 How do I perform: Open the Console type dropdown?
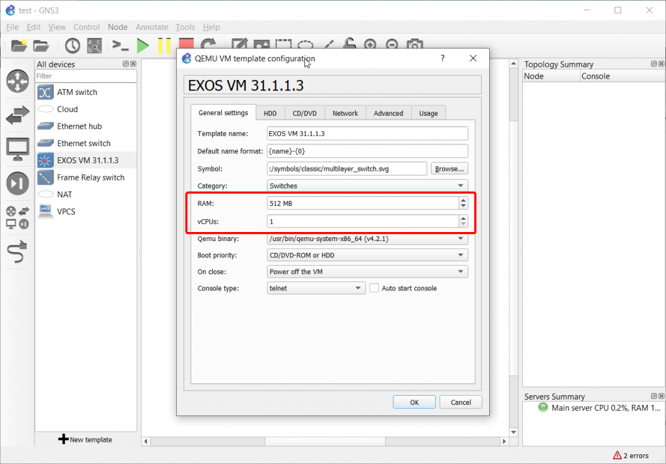316,289
